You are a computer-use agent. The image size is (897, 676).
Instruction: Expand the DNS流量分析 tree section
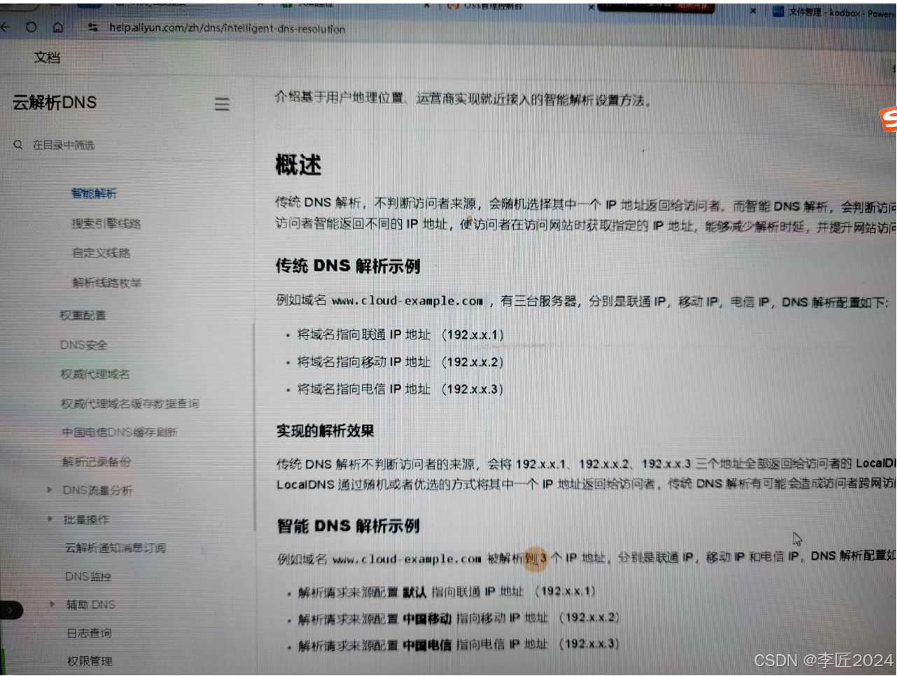[50, 491]
